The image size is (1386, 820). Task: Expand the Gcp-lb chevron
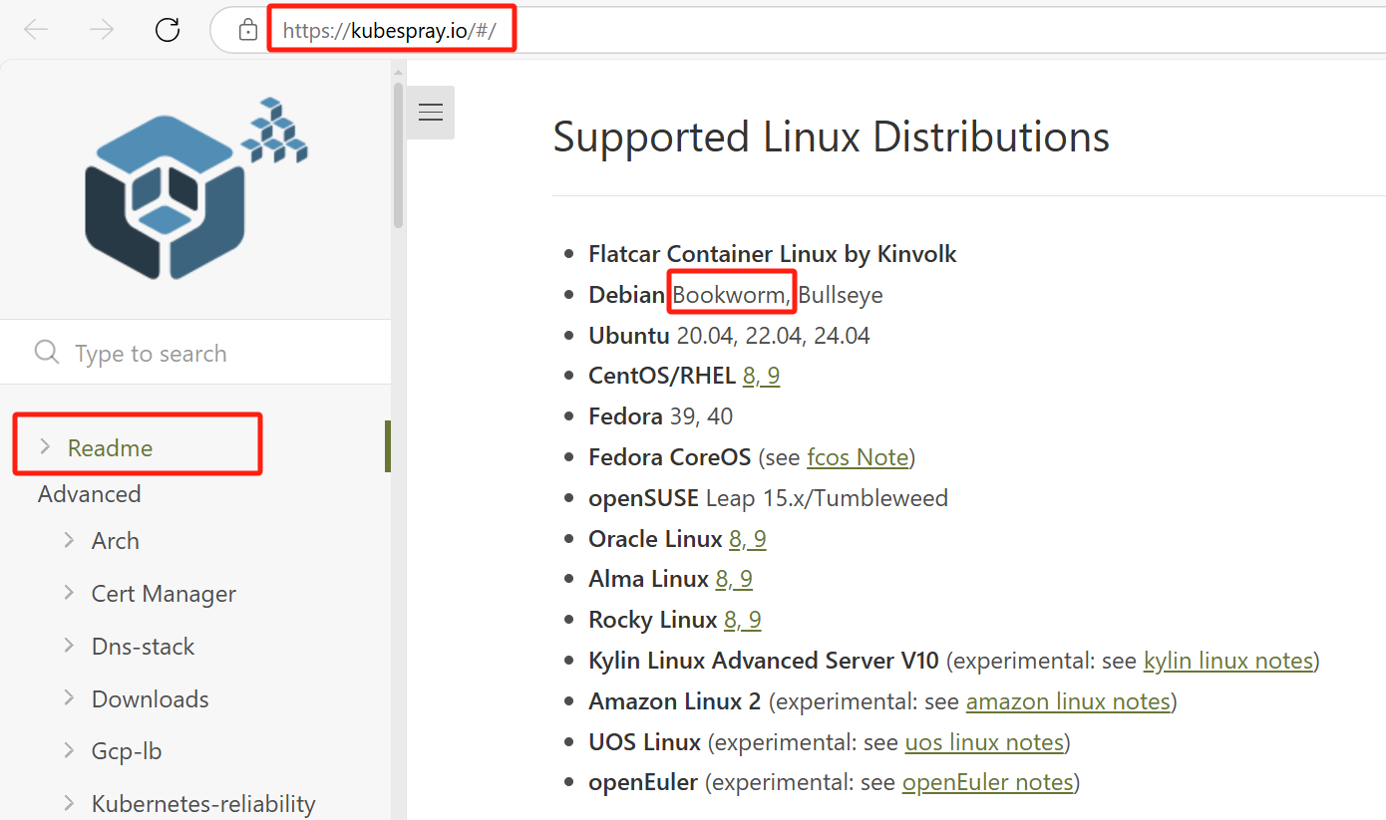69,750
